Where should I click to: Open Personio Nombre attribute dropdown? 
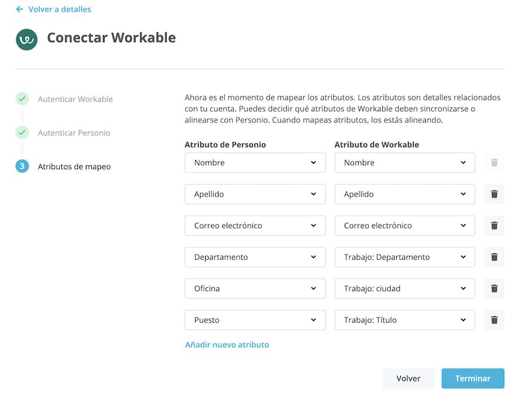pyautogui.click(x=255, y=162)
